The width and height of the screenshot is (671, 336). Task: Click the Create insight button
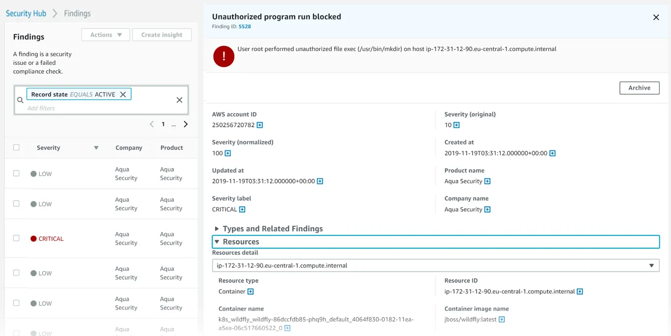click(162, 35)
